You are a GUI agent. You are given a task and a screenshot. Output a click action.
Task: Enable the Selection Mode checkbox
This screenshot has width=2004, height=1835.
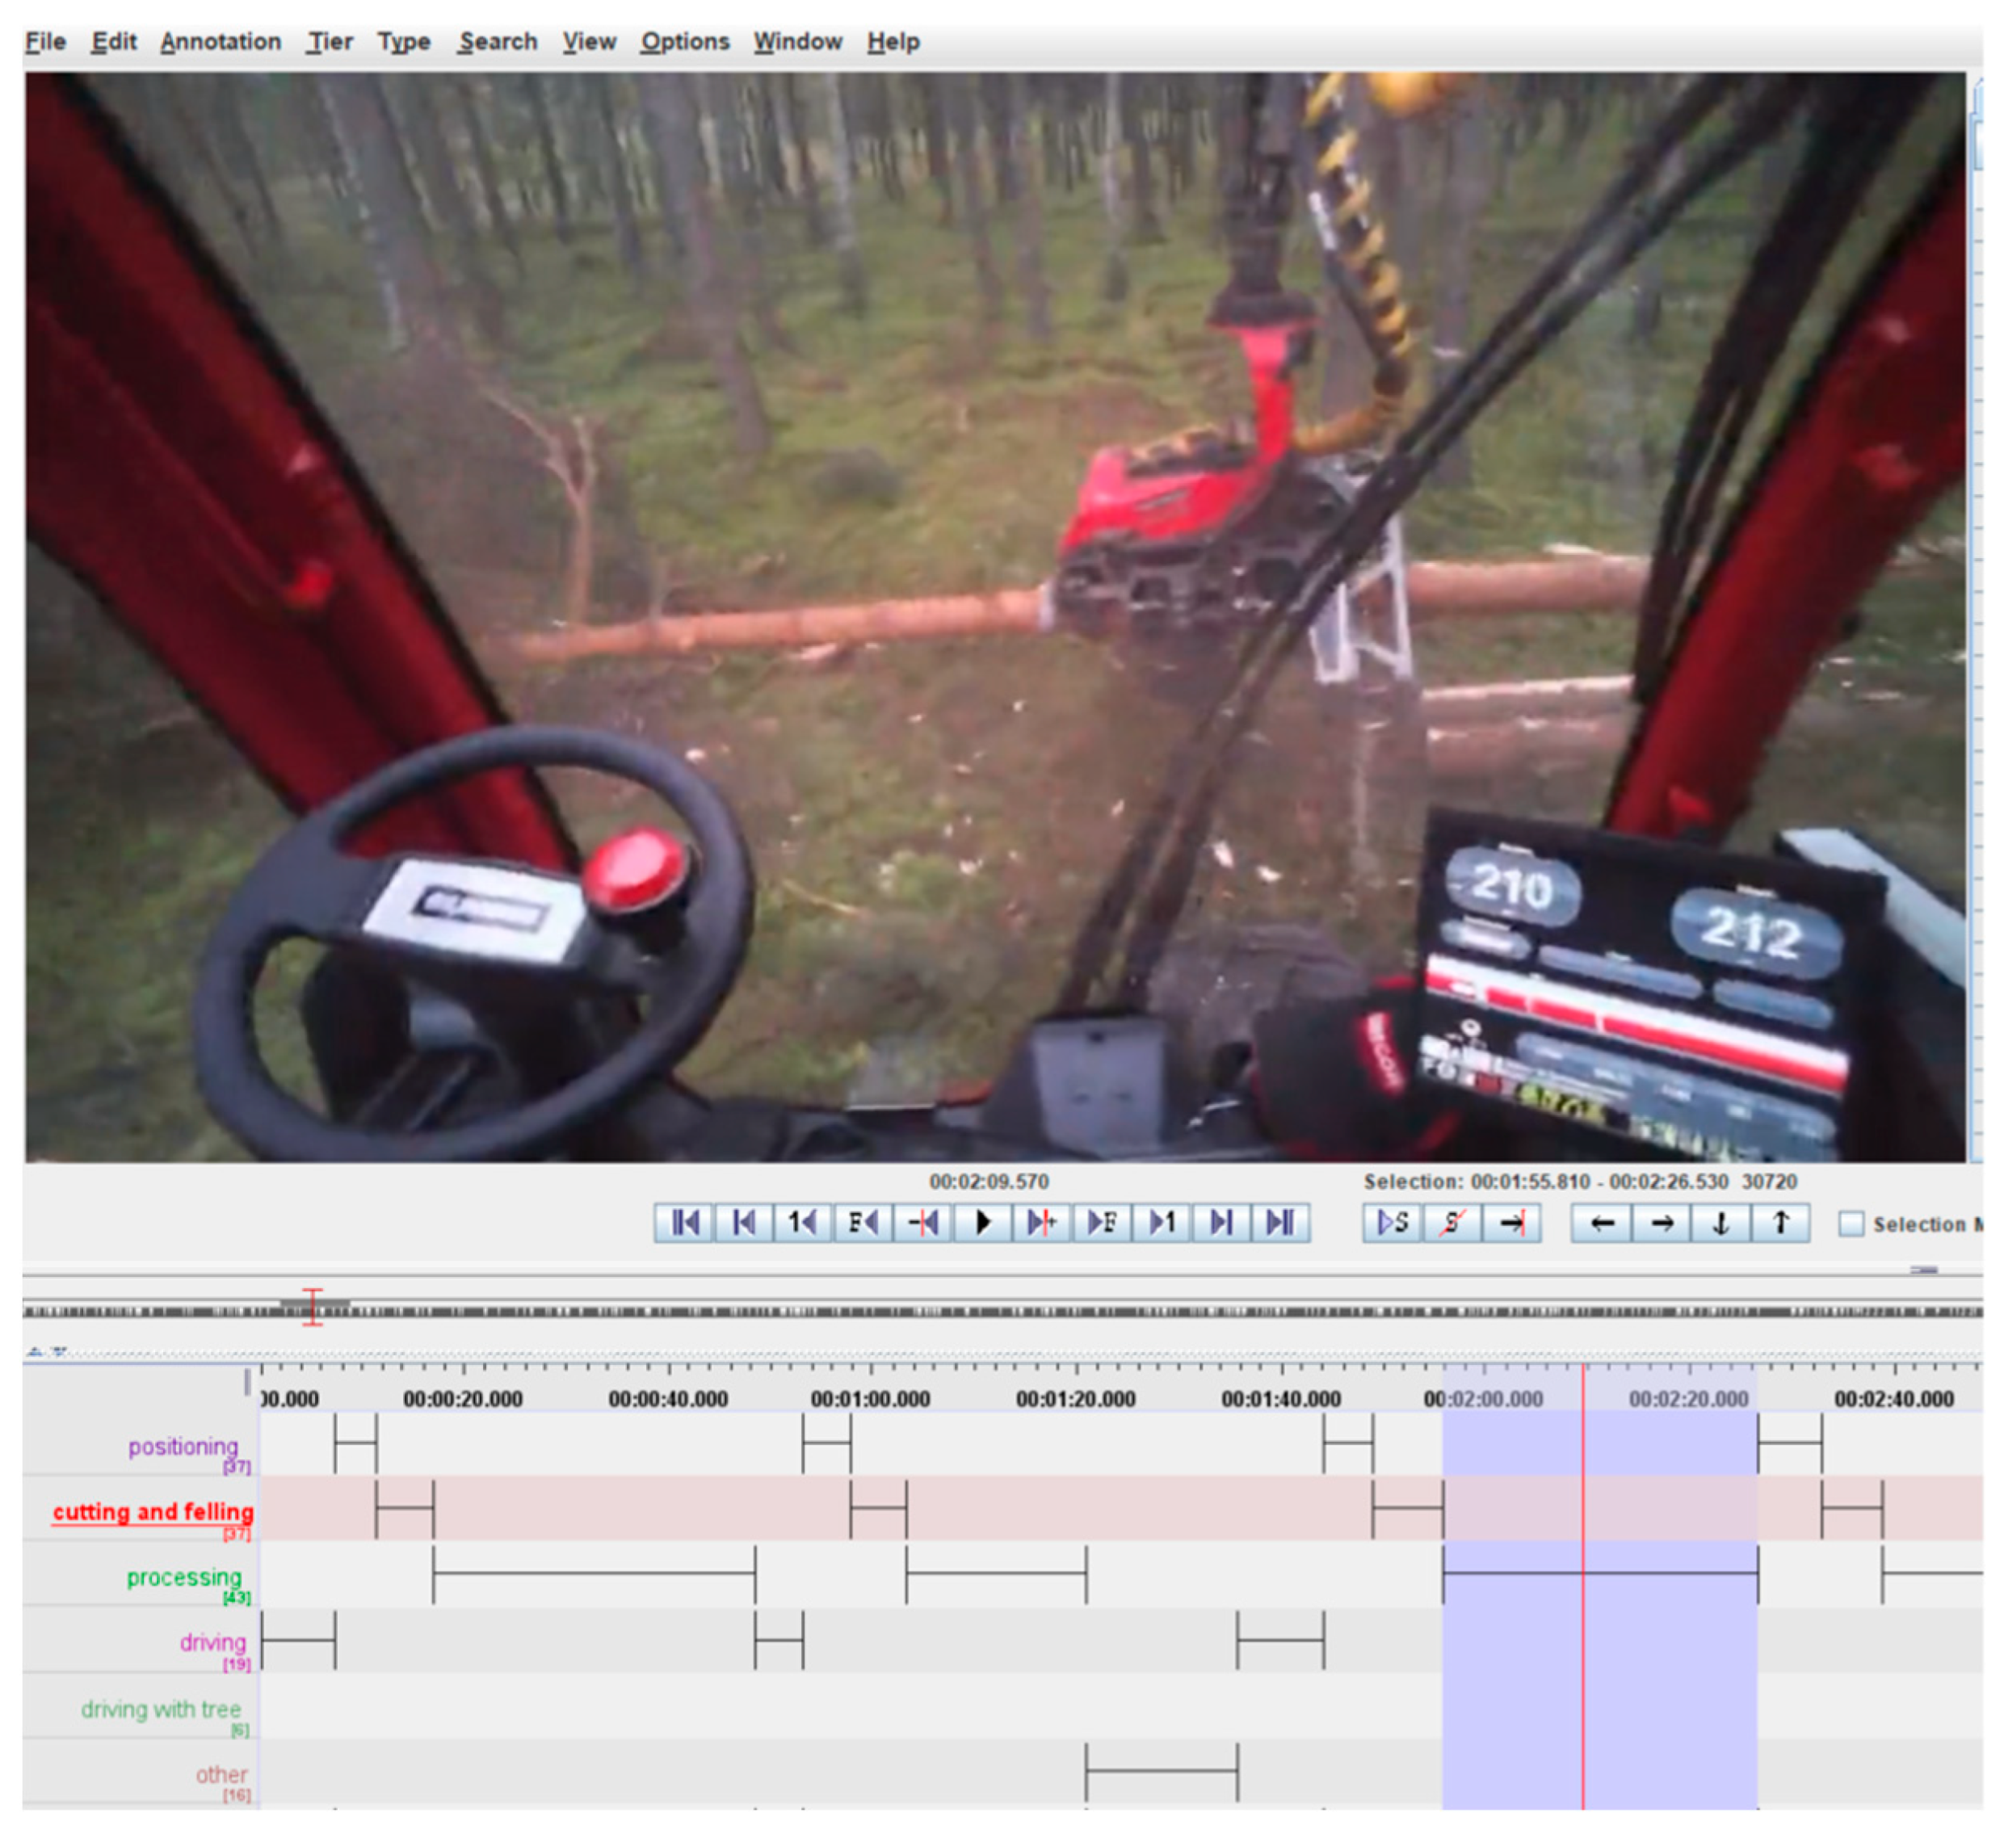pyautogui.click(x=1851, y=1224)
